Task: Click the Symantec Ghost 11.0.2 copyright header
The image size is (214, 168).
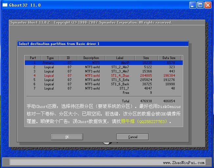Action: (x=91, y=23)
